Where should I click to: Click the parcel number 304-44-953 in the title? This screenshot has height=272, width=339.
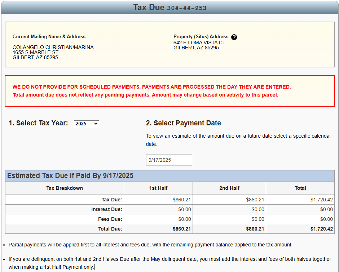pos(187,8)
